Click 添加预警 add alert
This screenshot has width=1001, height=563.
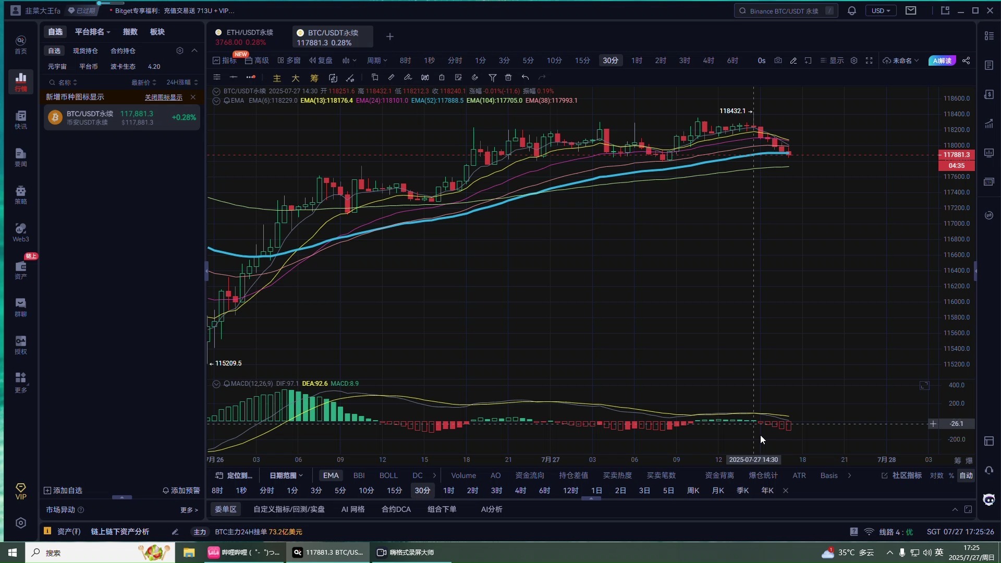click(181, 491)
